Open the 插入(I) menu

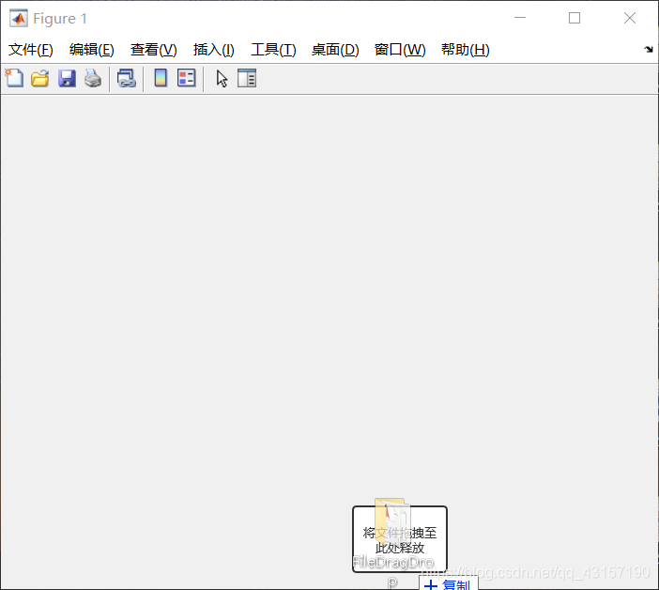(x=213, y=50)
